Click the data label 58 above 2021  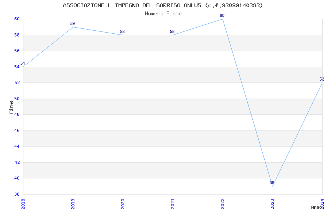(172, 31)
